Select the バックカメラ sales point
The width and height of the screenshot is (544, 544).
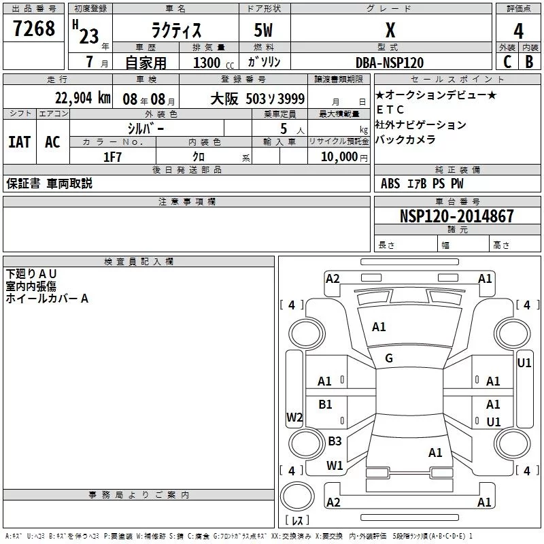405,139
